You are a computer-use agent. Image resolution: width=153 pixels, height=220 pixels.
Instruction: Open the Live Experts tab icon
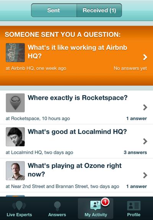click(19, 206)
